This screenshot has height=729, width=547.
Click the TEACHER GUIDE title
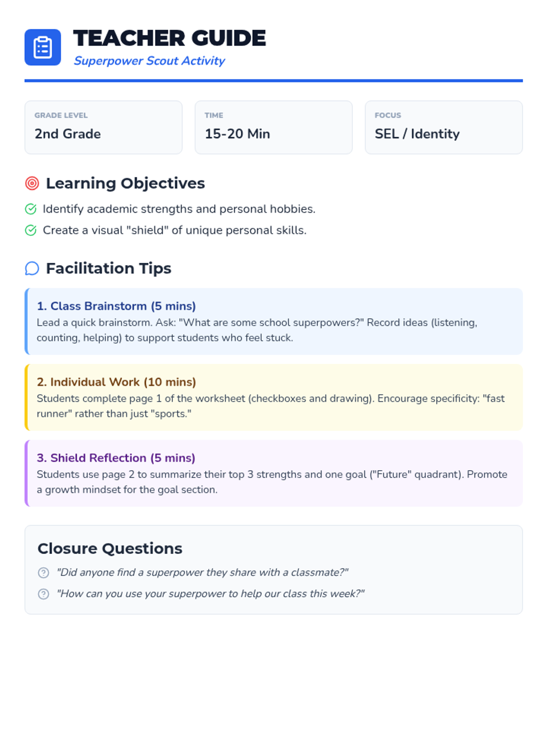170,38
